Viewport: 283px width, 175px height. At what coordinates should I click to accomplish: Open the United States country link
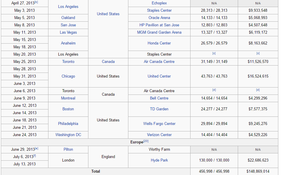coord(108,14)
